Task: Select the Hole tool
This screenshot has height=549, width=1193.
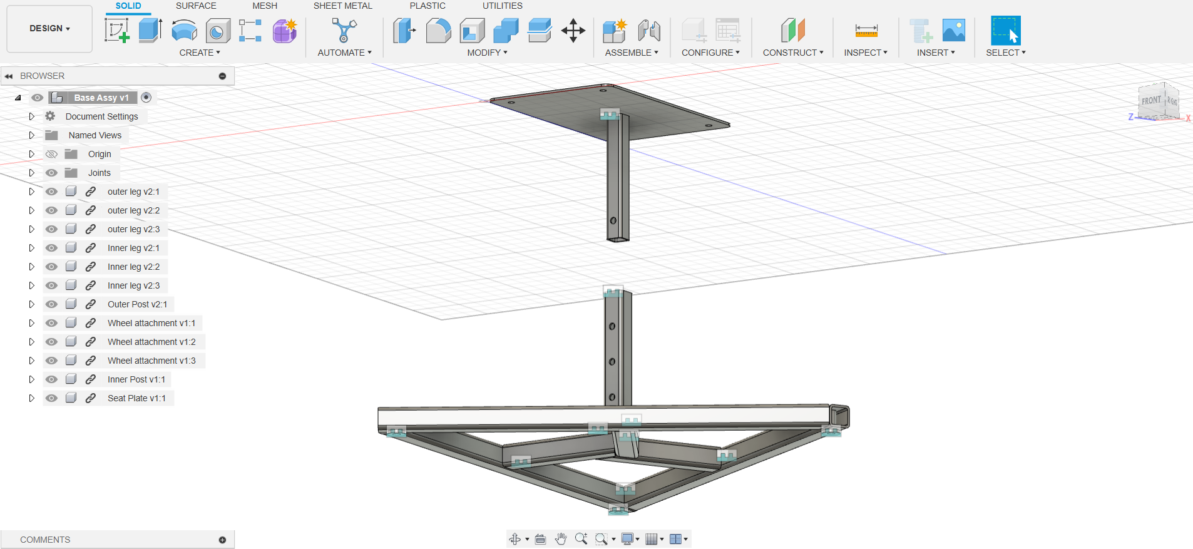Action: [x=218, y=30]
